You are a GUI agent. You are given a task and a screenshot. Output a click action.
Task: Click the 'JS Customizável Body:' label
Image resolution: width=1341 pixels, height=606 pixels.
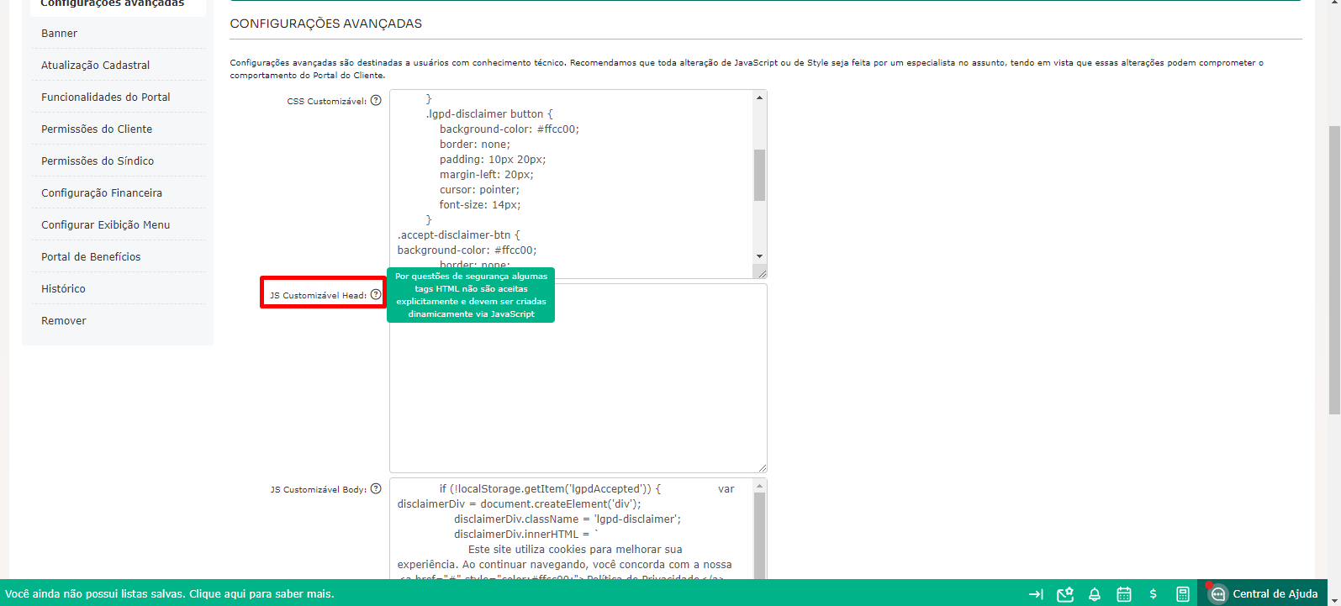click(318, 489)
